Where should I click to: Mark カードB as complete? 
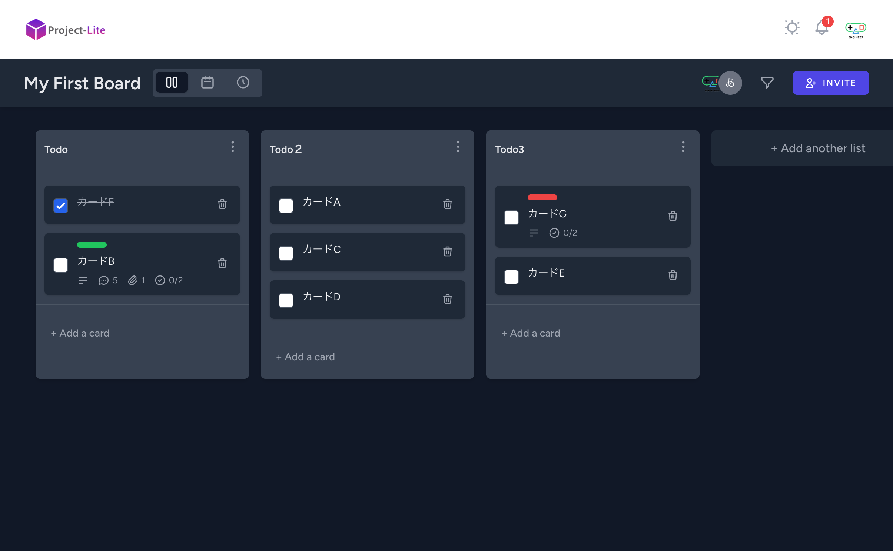point(61,265)
